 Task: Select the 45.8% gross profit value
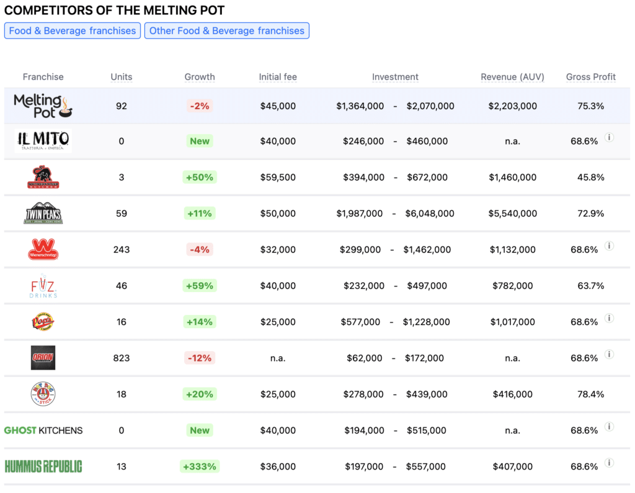coord(590,177)
